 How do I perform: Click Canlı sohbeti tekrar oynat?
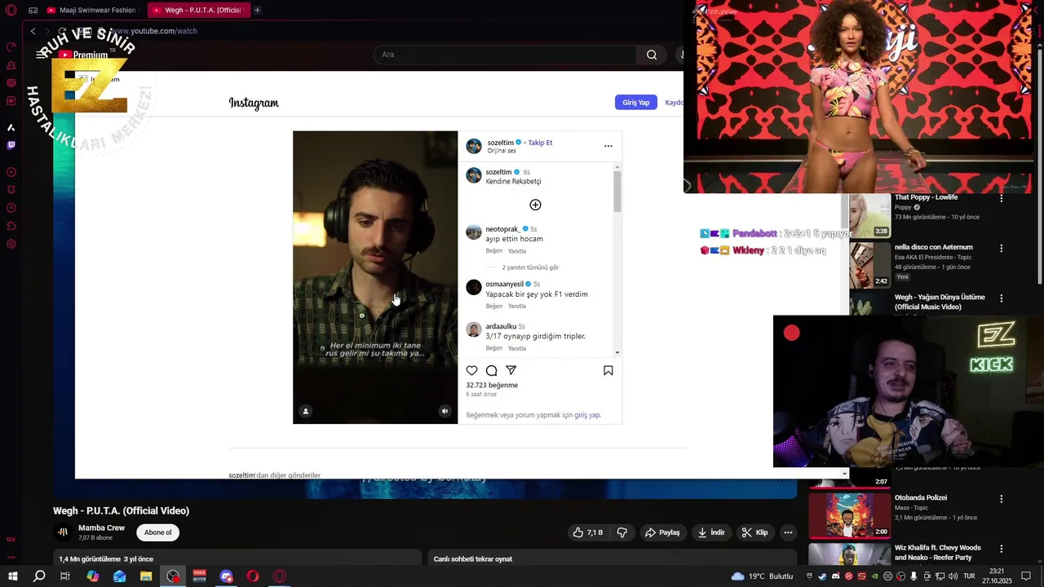point(473,559)
